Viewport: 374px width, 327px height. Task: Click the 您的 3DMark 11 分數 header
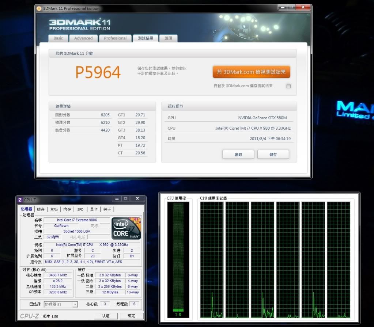point(74,53)
